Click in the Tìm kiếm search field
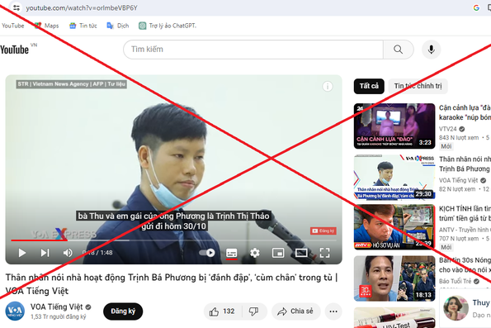Viewport: 491px width, 328px height. tap(253, 50)
